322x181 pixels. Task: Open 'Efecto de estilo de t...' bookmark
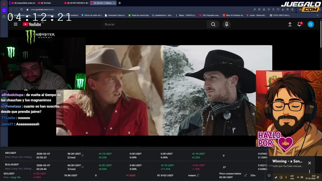pyautogui.click(x=92, y=15)
